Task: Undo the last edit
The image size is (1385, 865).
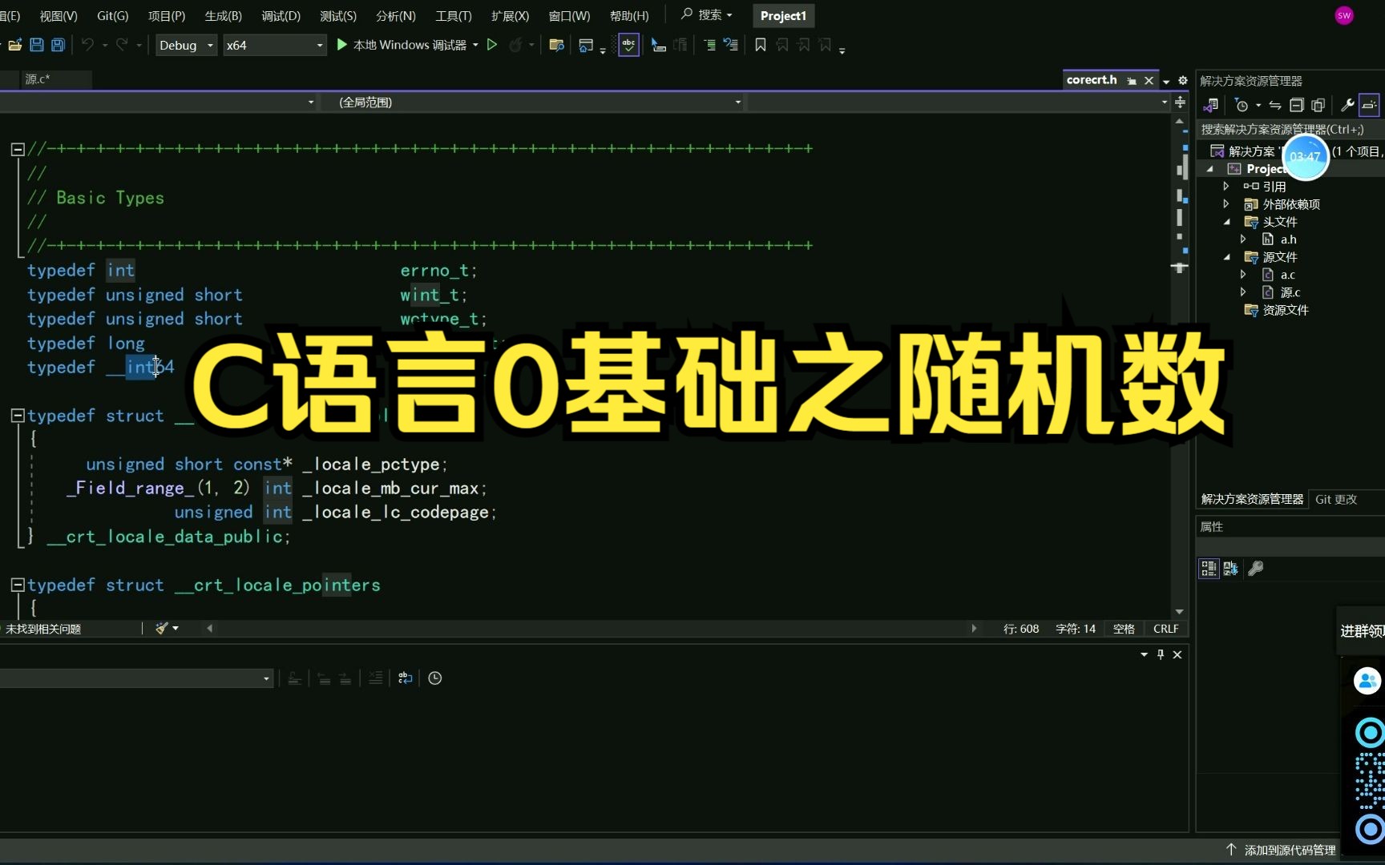Action: tap(87, 45)
